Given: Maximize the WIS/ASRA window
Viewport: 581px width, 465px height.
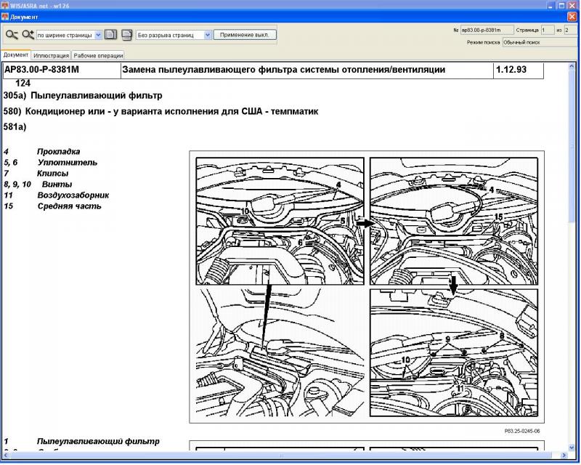Looking at the screenshot, I should (x=562, y=5).
